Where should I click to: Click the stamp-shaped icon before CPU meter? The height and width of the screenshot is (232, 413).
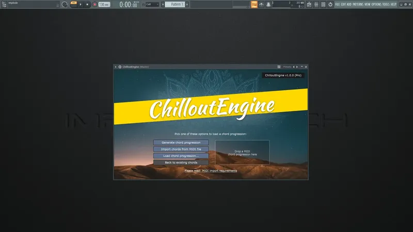pyautogui.click(x=268, y=5)
